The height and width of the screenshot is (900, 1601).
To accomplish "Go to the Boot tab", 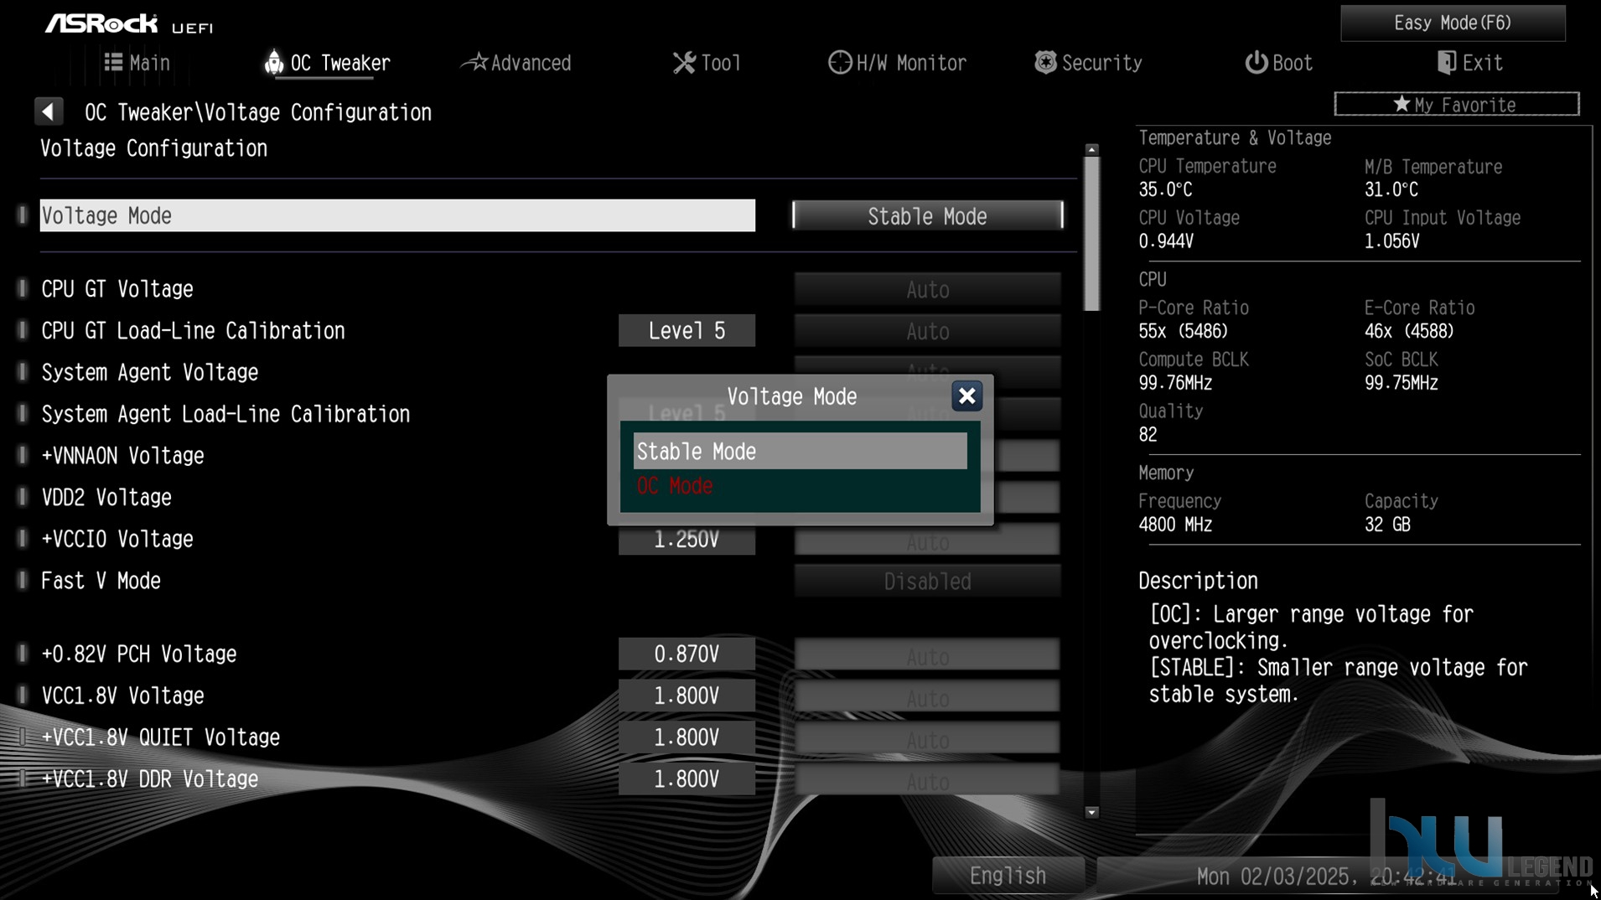I will (1278, 63).
